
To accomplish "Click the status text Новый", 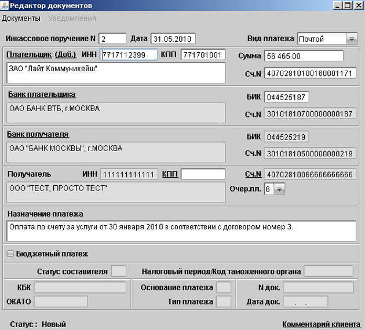I will click(54, 324).
